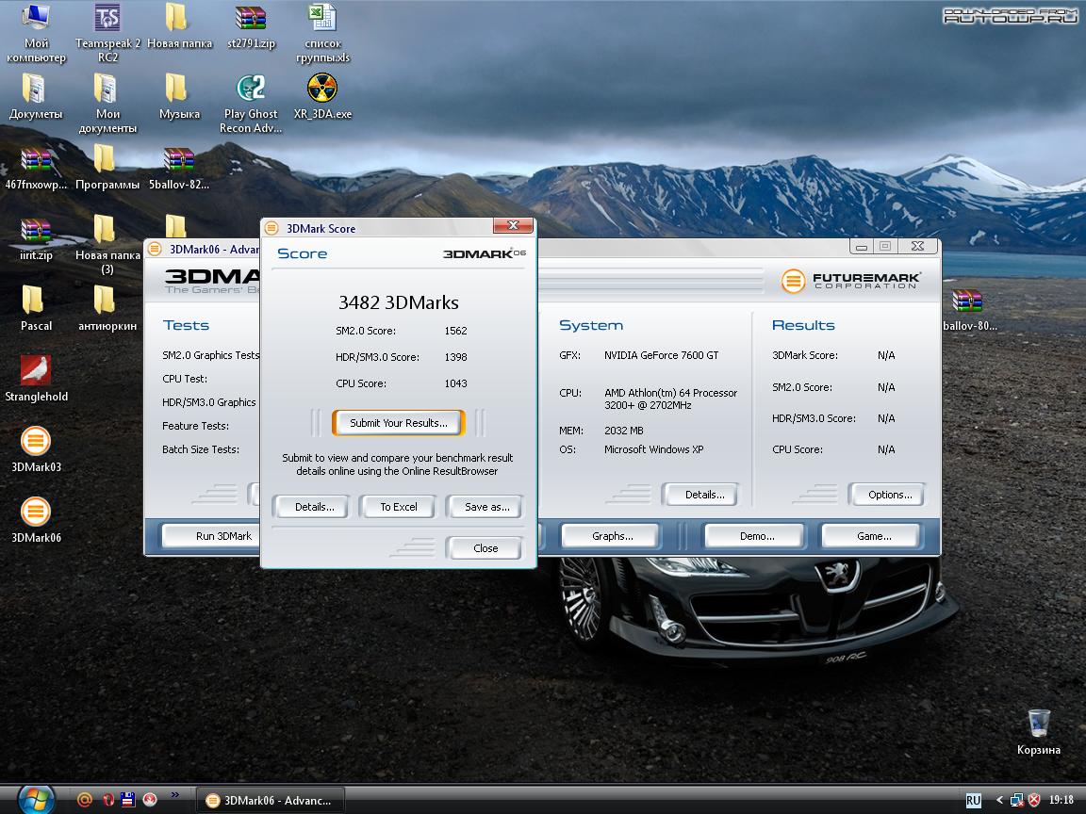The image size is (1086, 814).
Task: Click the Windows Start orb
Action: point(35,800)
